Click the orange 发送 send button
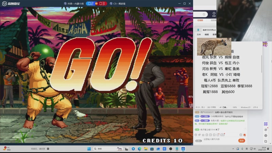 click(x=242, y=141)
